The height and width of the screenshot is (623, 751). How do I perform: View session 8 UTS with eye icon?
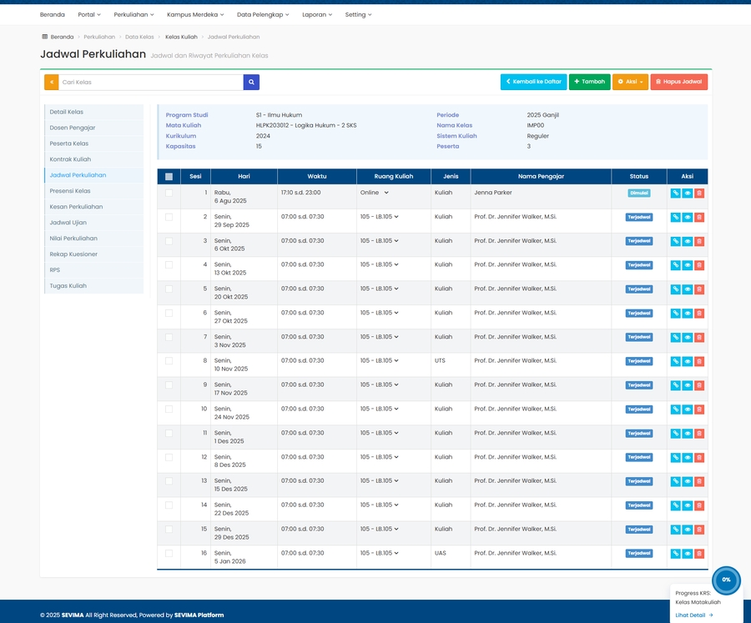[x=688, y=361]
